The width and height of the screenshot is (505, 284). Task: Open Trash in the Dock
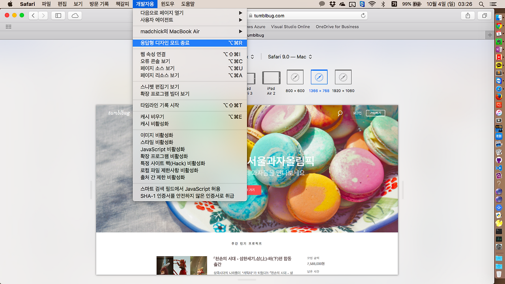[x=499, y=274]
